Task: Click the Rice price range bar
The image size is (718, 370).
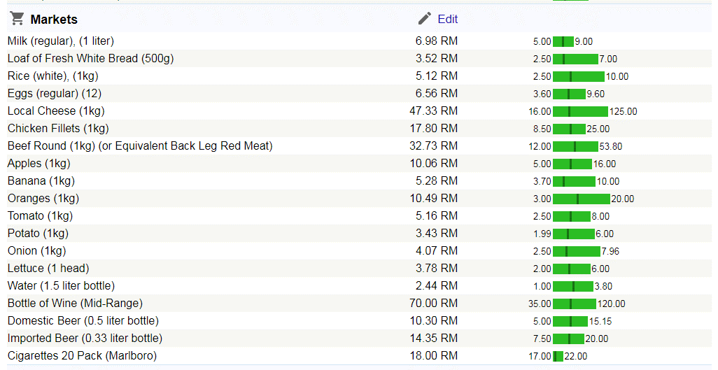Action: (578, 76)
